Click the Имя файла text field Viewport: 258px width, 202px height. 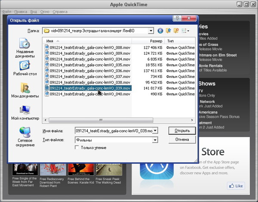[x=114, y=131]
